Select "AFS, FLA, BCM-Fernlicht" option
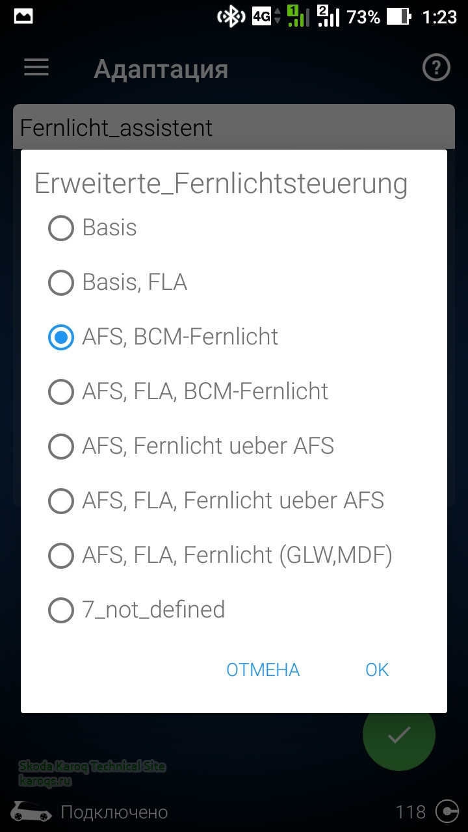 pyautogui.click(x=61, y=392)
